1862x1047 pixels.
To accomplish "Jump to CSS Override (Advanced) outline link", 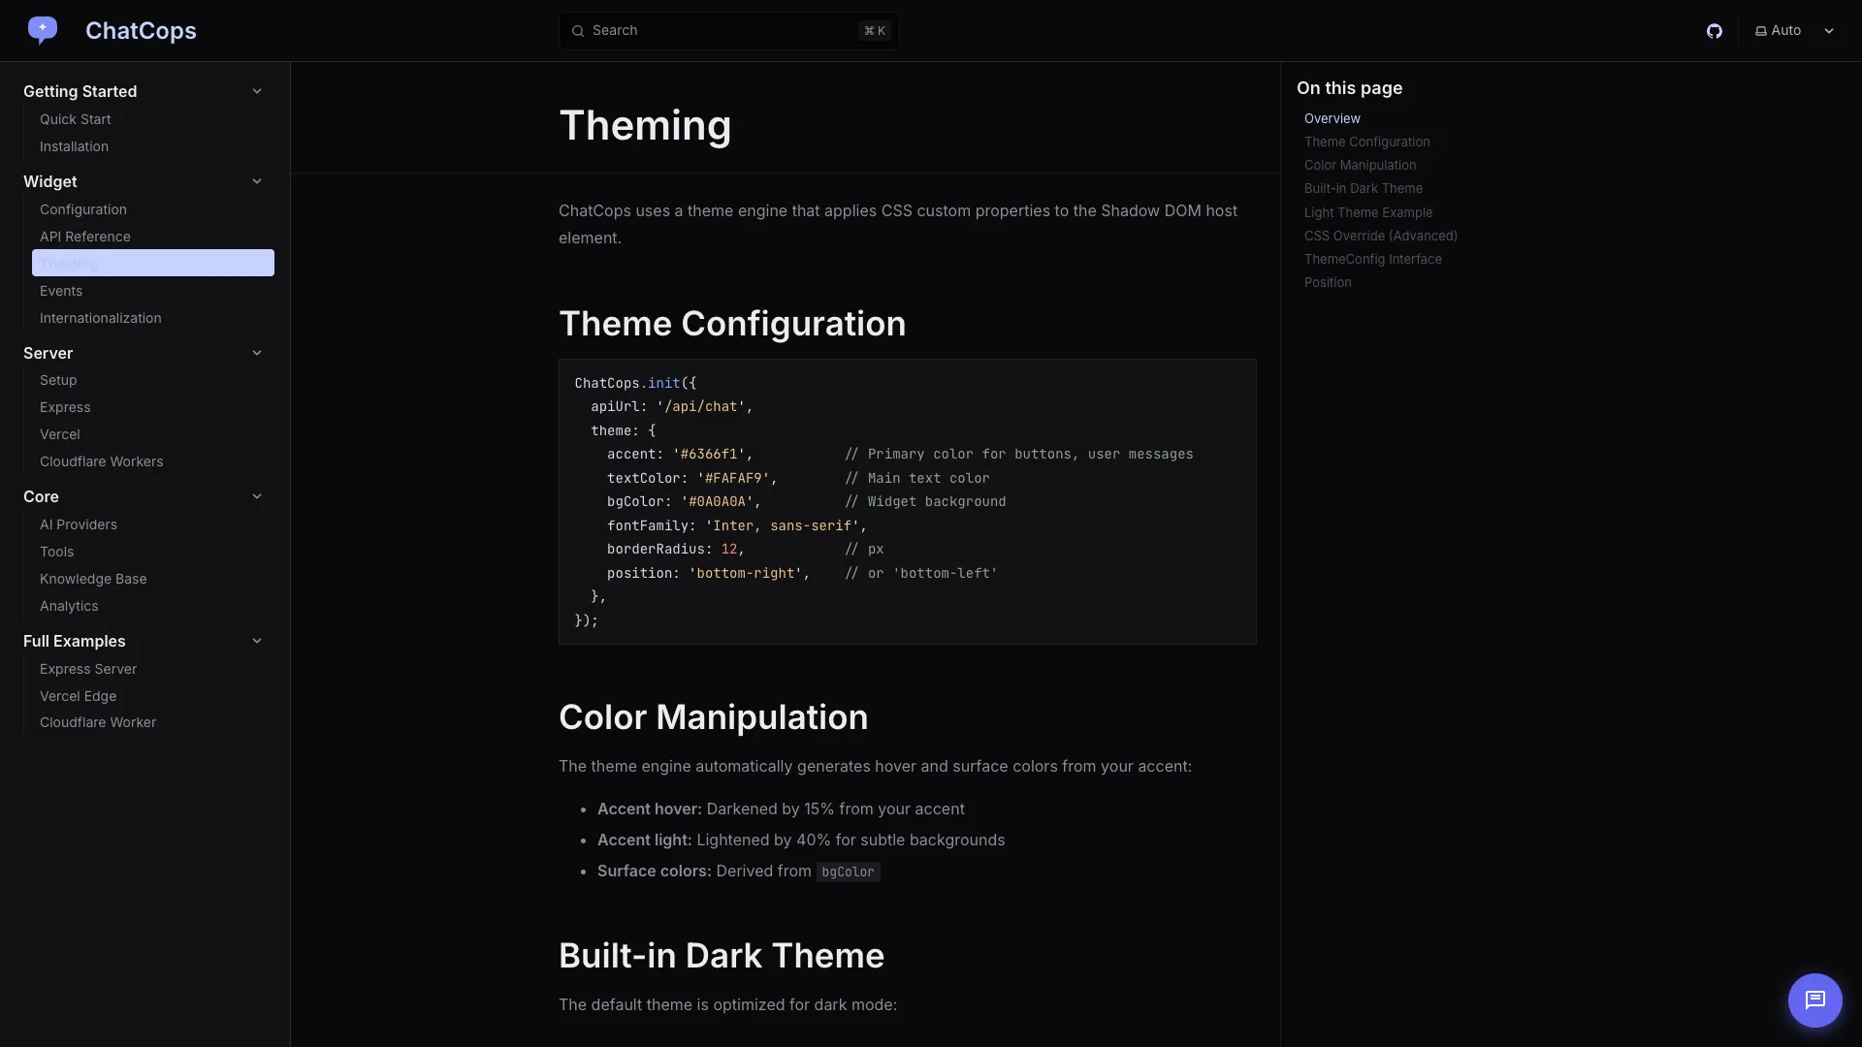I will pos(1381,236).
